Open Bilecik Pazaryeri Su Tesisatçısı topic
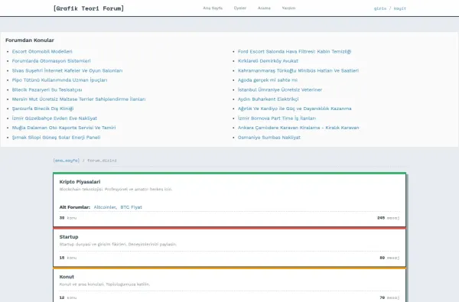The height and width of the screenshot is (302, 459). coord(47,89)
